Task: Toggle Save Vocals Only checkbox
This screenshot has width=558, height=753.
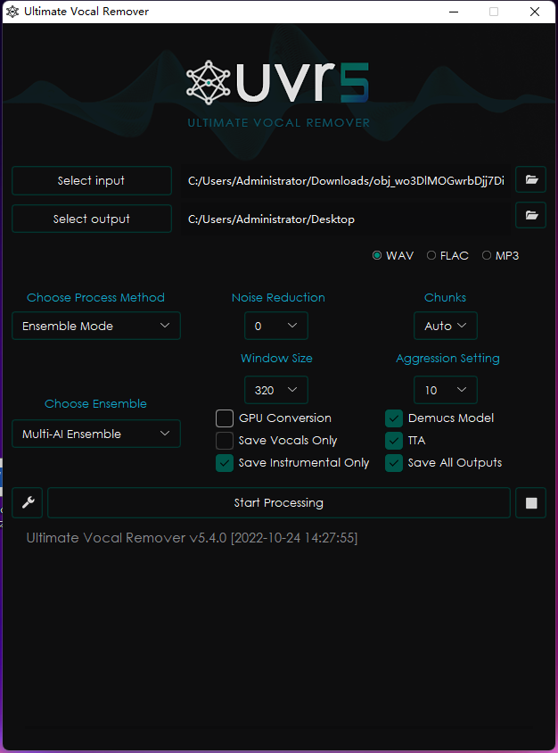Action: [x=225, y=441]
